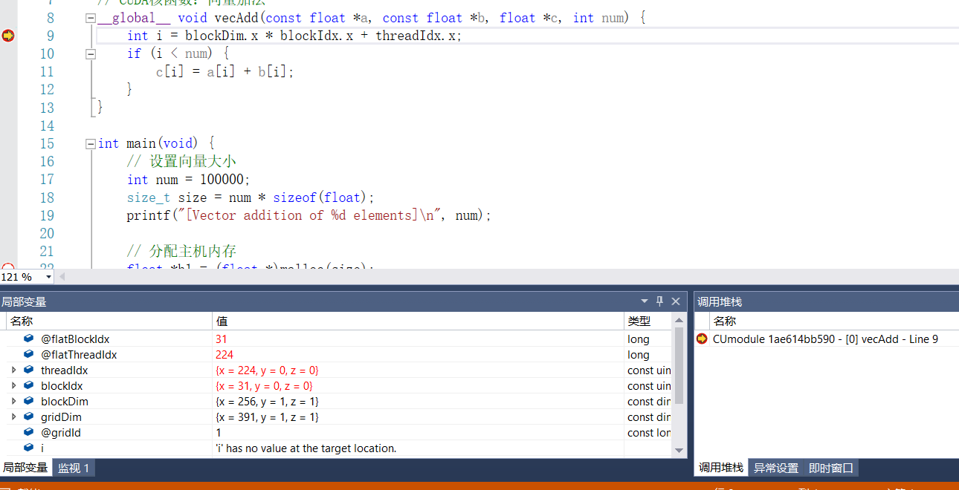The image size is (959, 490).
Task: Select the 'i' has no value message
Action: [306, 448]
